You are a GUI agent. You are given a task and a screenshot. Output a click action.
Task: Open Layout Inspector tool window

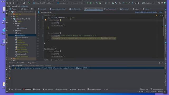157,89
